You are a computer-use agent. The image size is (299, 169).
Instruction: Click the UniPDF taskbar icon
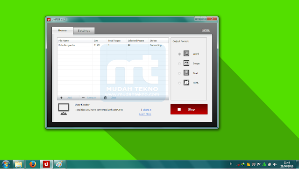[x=46, y=164]
